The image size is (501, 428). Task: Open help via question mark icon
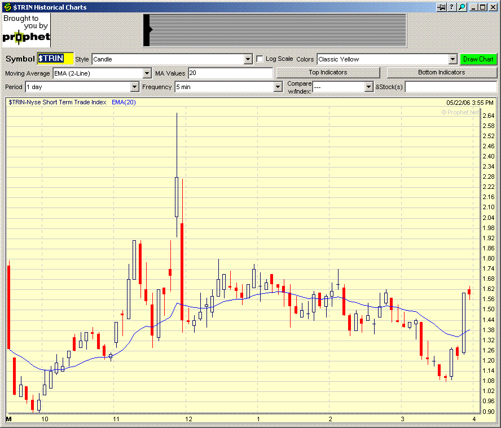coord(451,7)
